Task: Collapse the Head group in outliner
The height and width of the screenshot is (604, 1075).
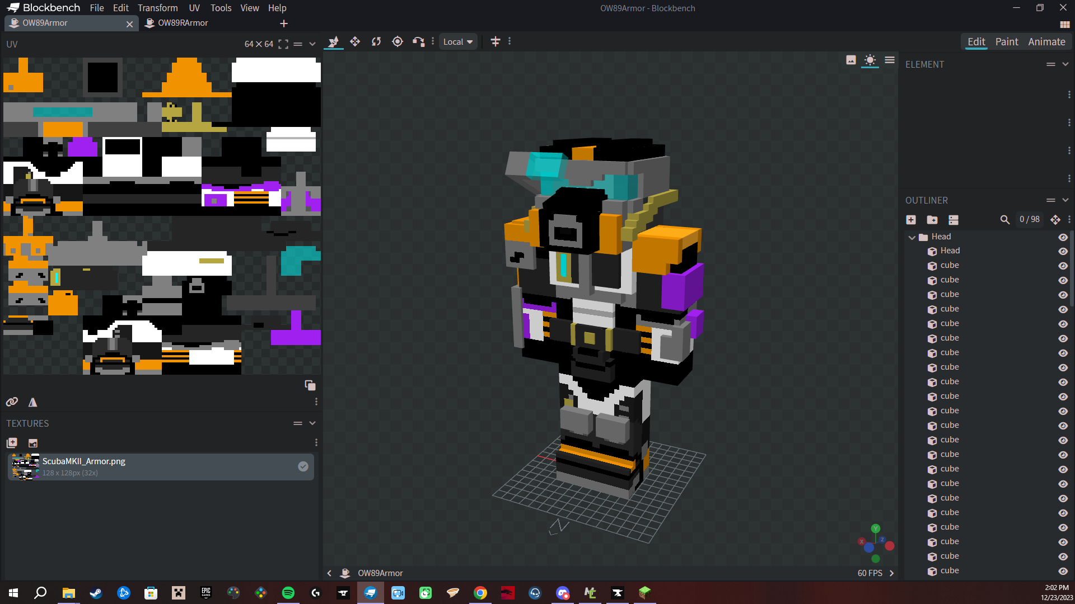Action: (912, 238)
